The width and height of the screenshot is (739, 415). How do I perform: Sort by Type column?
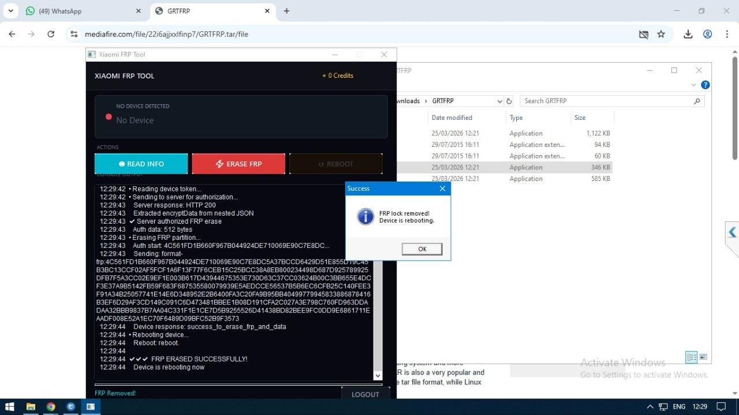(x=516, y=118)
